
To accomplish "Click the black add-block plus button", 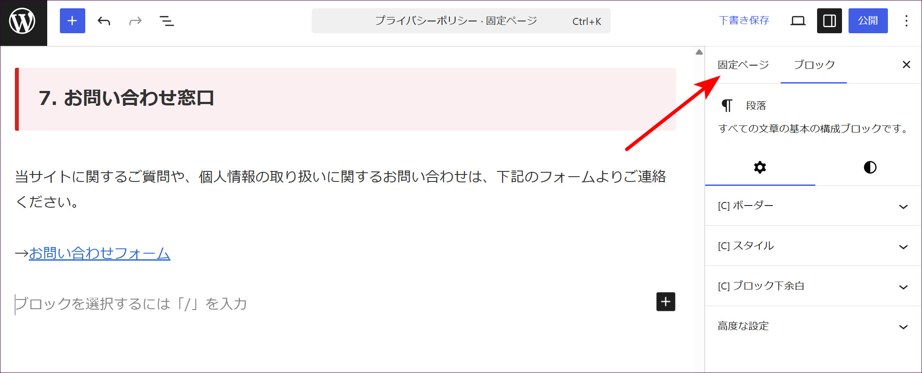I will coord(666,302).
